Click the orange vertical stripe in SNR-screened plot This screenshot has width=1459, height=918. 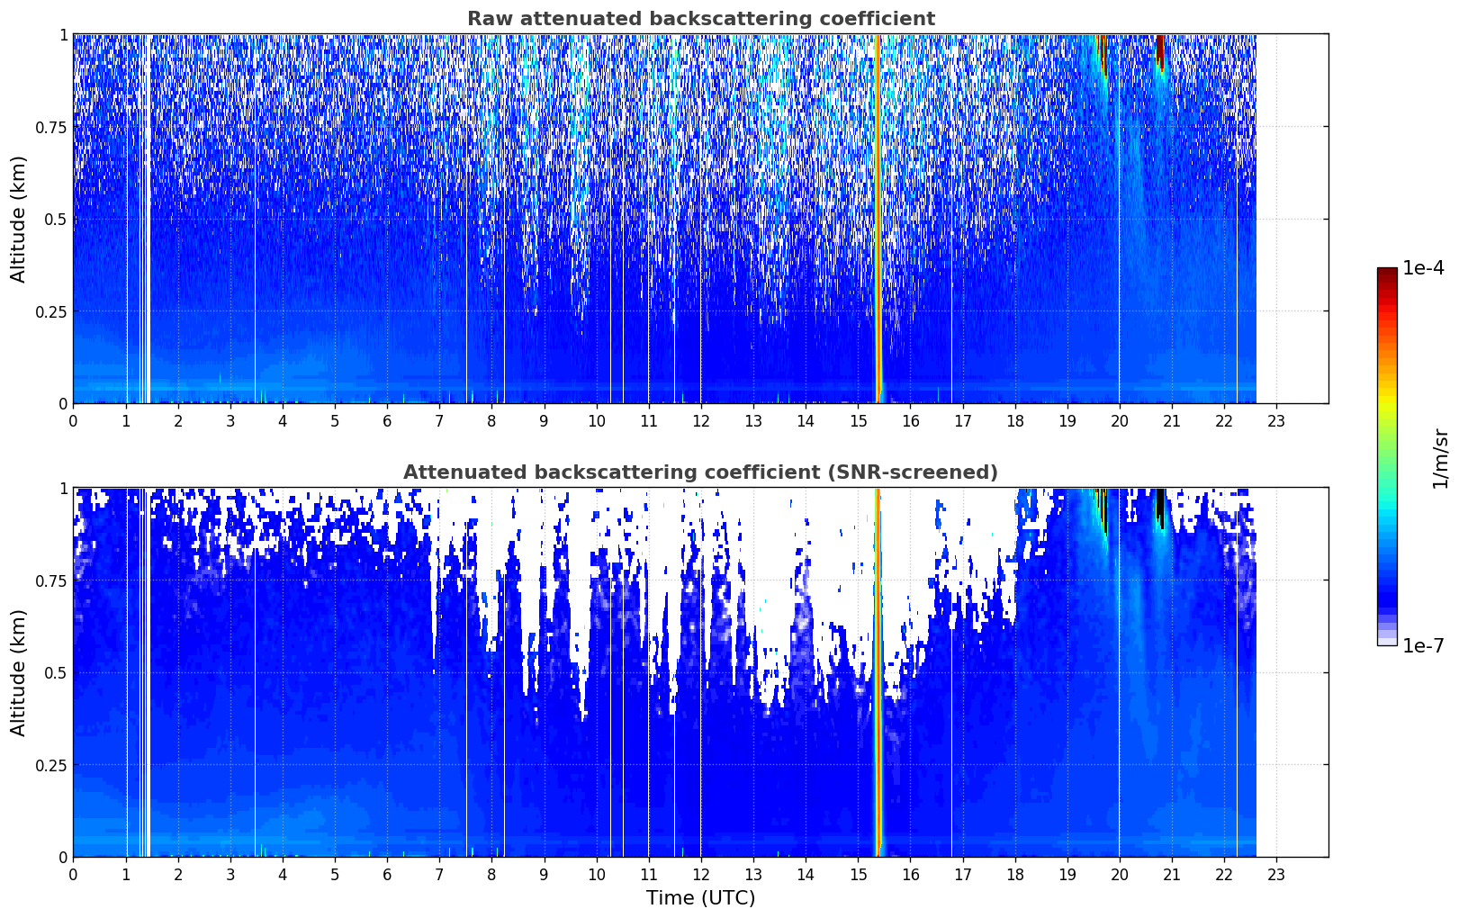click(x=878, y=672)
